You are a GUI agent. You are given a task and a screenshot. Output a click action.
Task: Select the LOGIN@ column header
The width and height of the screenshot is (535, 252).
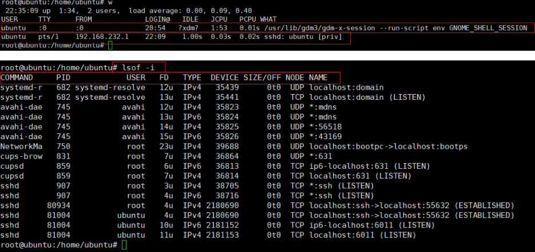[157, 19]
